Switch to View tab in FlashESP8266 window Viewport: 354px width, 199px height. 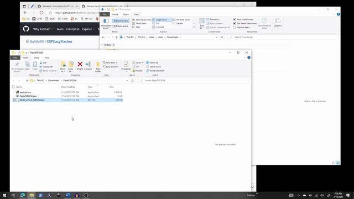click(x=46, y=57)
